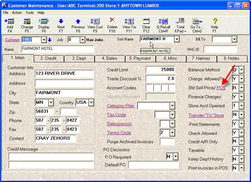The width and height of the screenshot is (251, 182).
Task: Go to Next customer arrow icon
Action: (61, 21)
